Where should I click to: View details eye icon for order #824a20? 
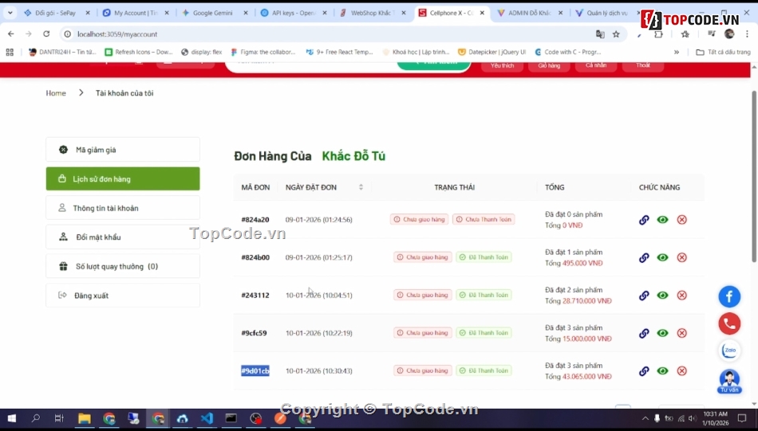663,220
